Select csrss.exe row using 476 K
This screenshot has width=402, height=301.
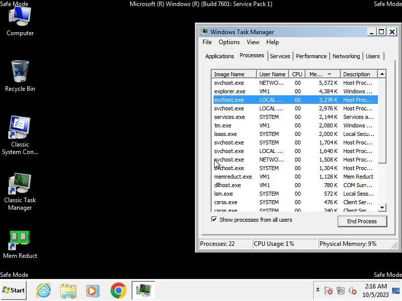coord(295,202)
